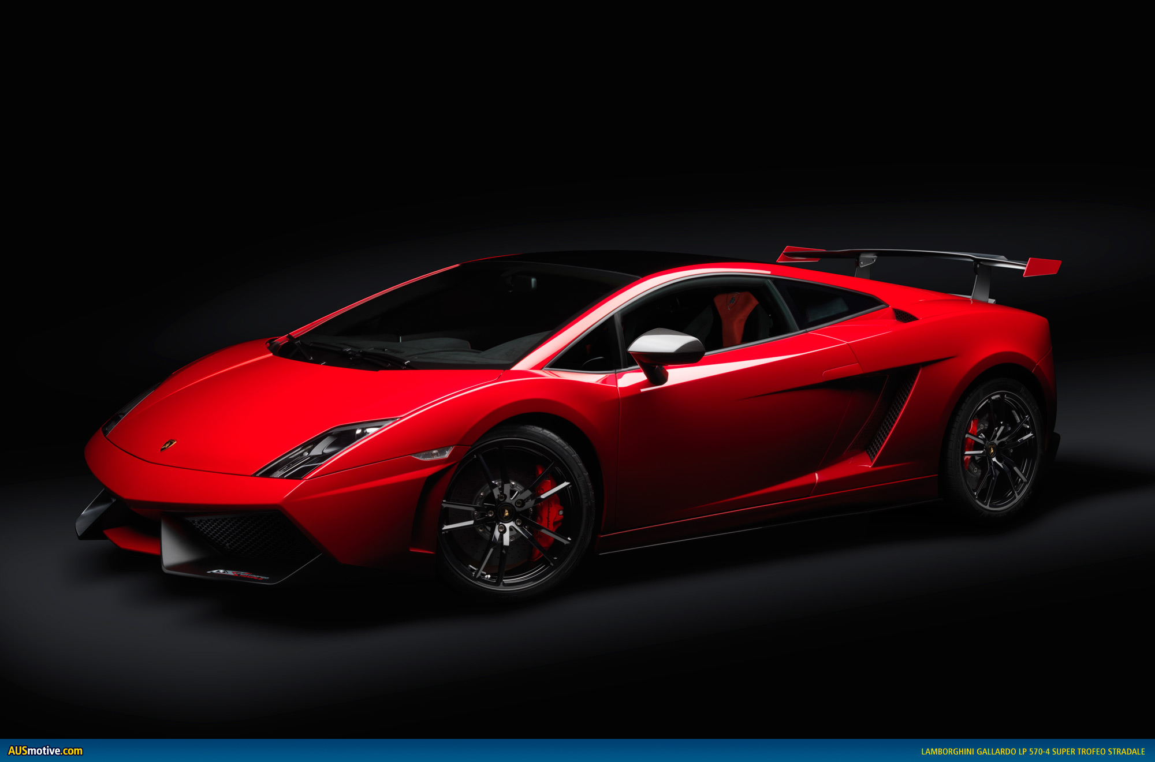Click the AUSmotive.com logo link

pos(45,750)
